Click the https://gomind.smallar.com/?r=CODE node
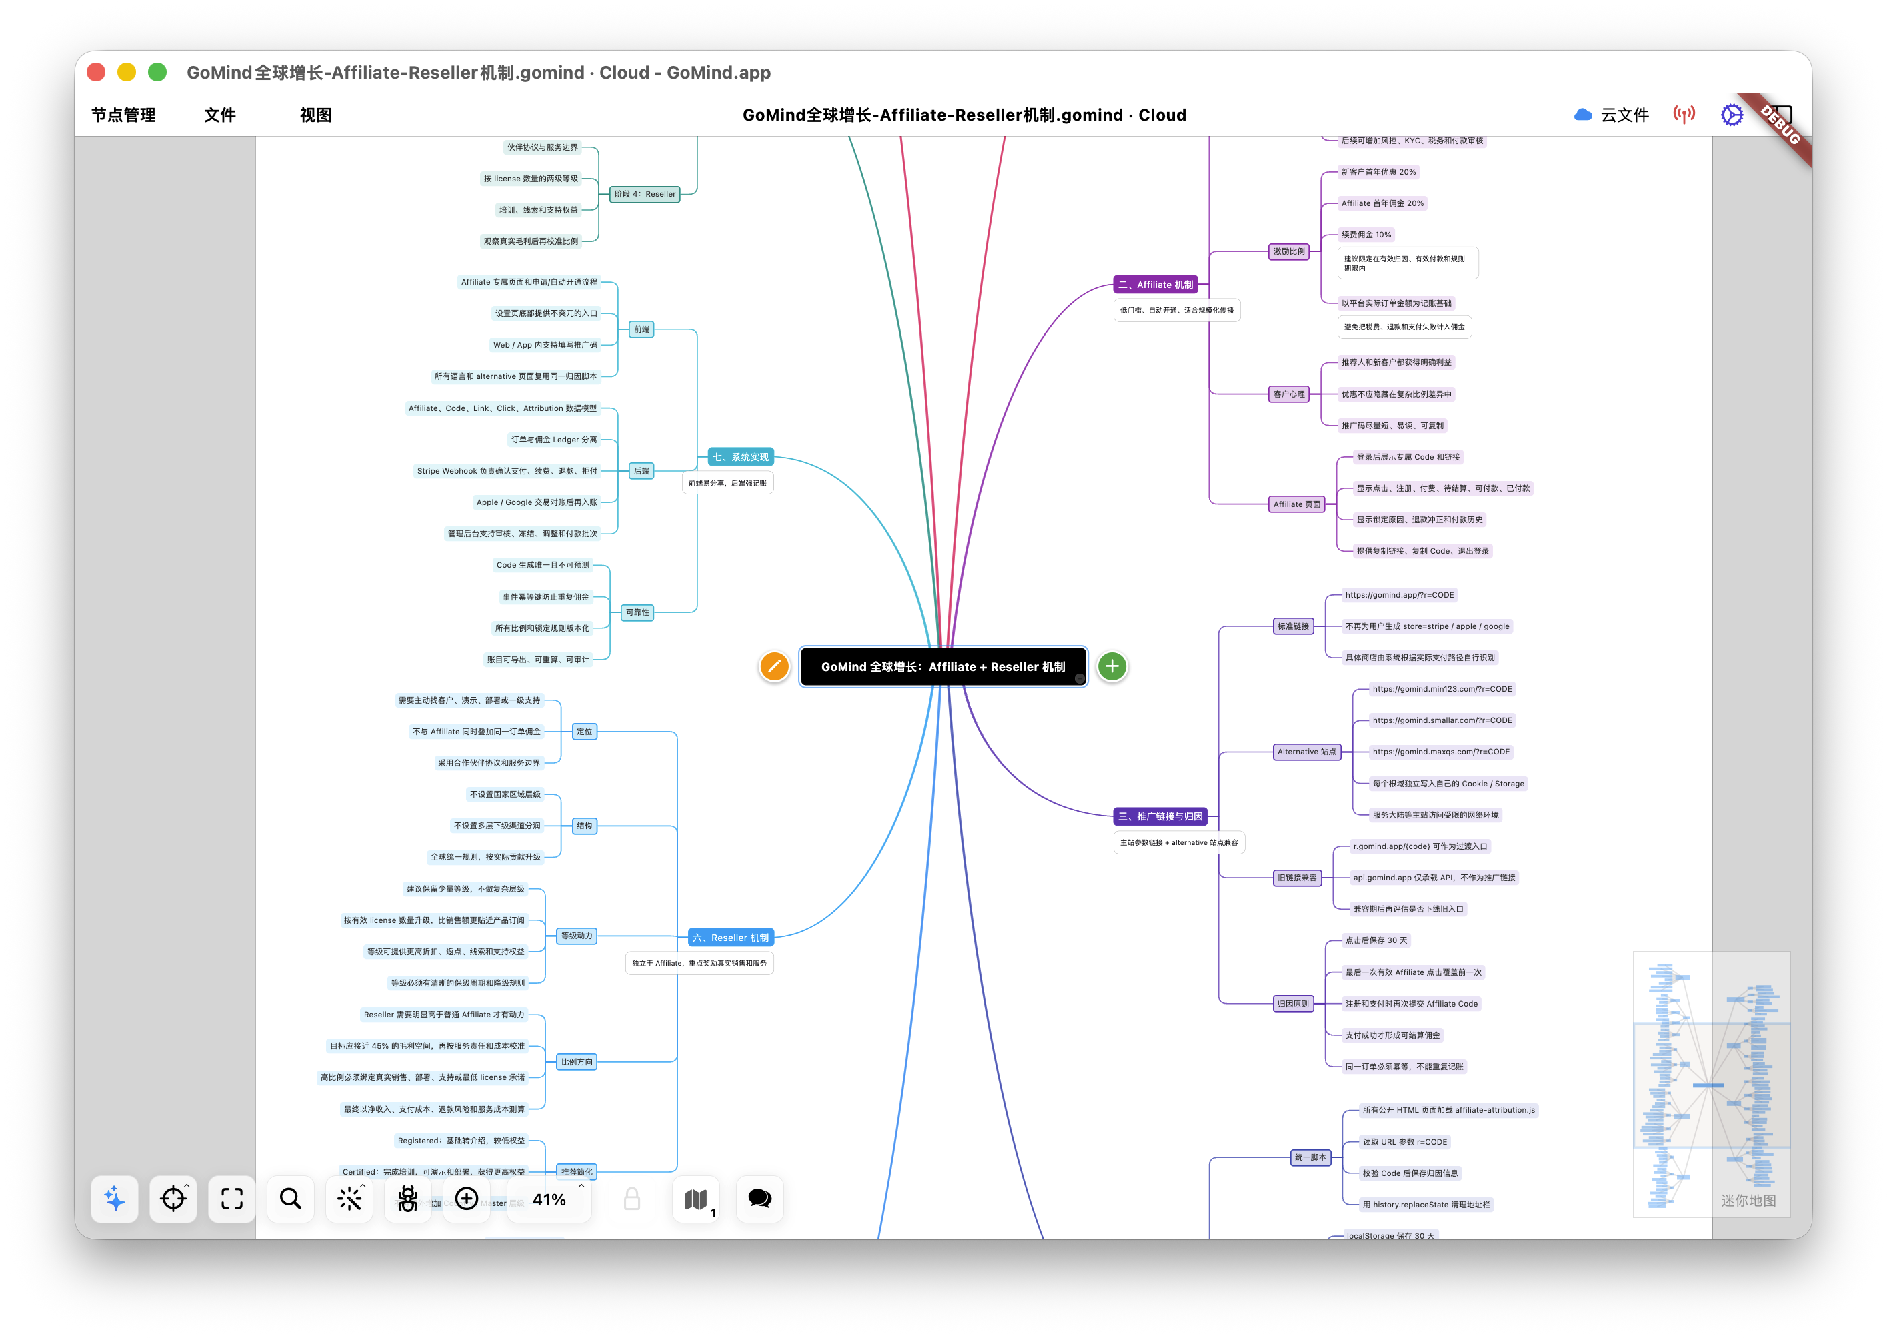1887x1338 pixels. 1442,721
